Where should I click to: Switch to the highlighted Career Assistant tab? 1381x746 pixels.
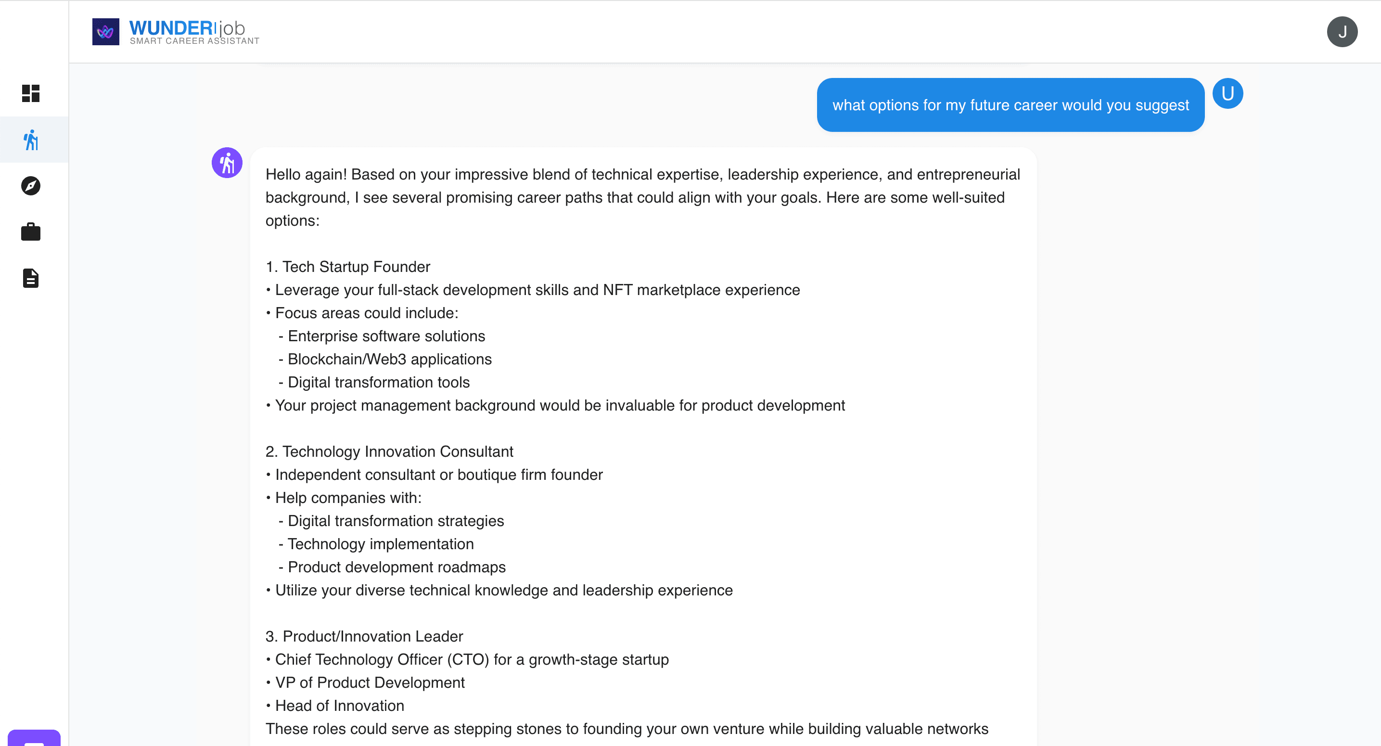tap(31, 140)
